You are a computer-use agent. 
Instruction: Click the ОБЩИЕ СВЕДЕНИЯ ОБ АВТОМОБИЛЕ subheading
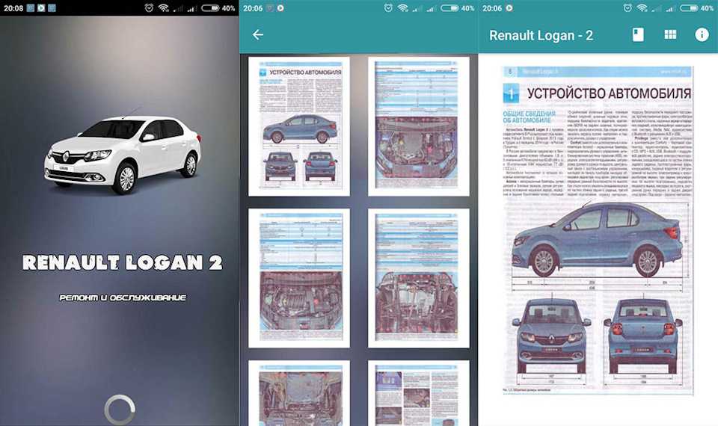coord(529,117)
